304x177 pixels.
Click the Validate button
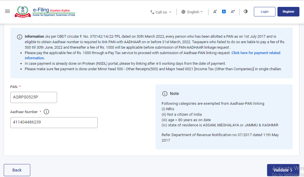pyautogui.click(x=283, y=170)
